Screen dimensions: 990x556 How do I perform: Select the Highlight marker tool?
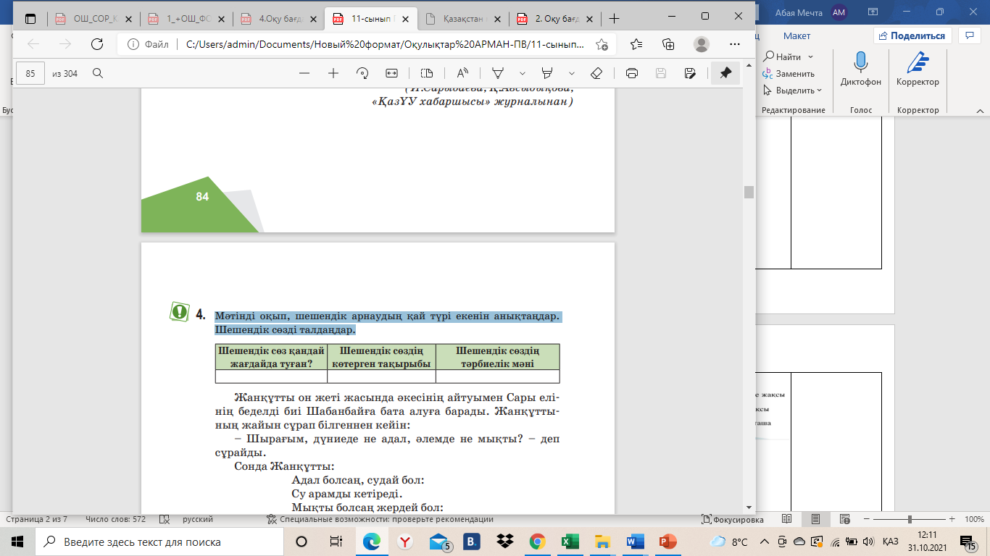(547, 73)
